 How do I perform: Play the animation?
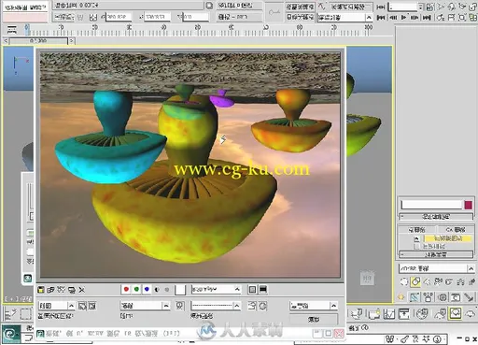tap(403, 18)
